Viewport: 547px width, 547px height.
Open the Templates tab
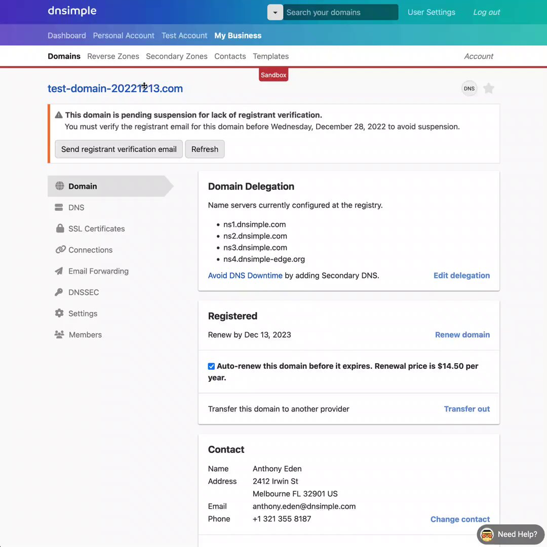tap(270, 56)
